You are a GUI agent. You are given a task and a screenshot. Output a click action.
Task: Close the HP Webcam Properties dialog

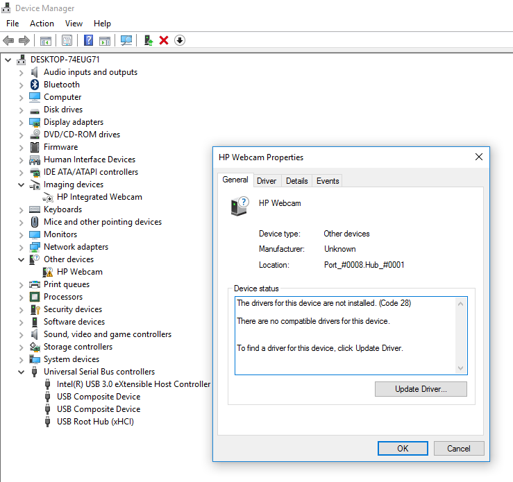479,157
